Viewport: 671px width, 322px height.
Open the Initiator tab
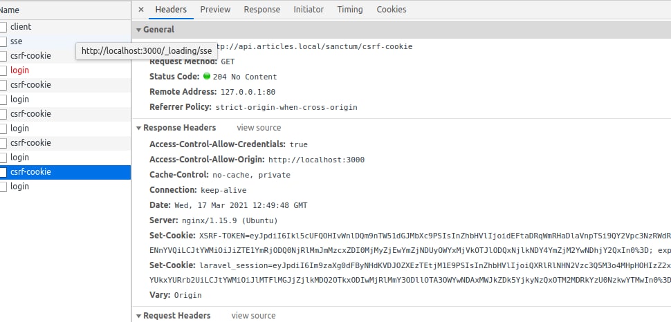tap(309, 10)
